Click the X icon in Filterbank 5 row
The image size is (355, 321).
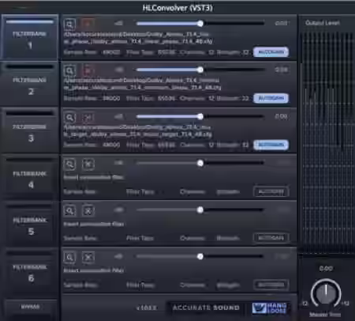click(88, 211)
